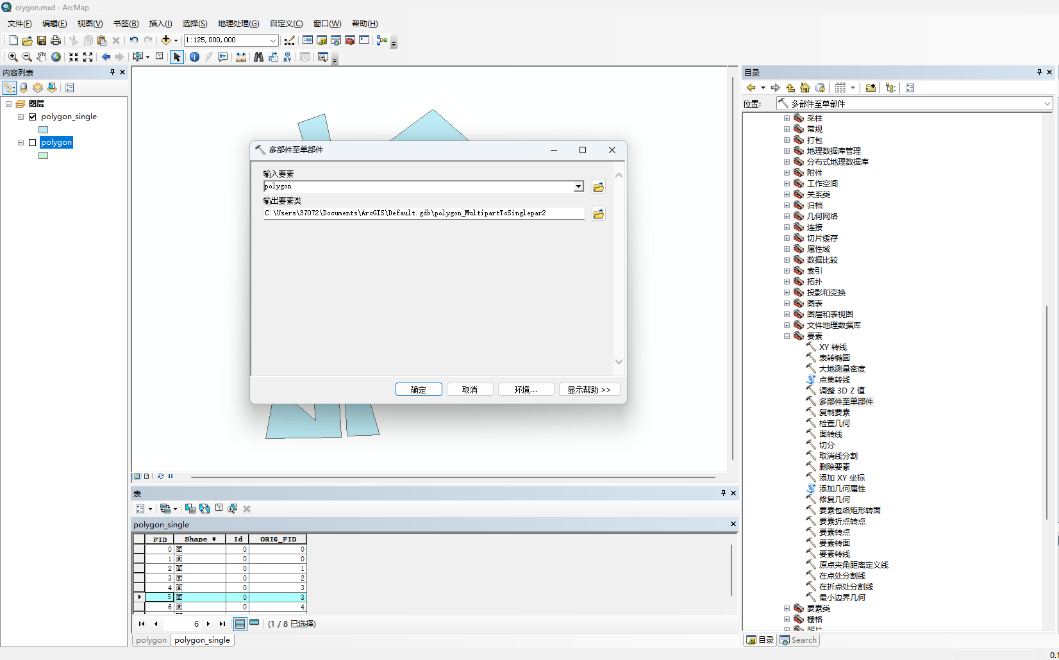
Task: Switch to layout view button
Action: coord(147,476)
